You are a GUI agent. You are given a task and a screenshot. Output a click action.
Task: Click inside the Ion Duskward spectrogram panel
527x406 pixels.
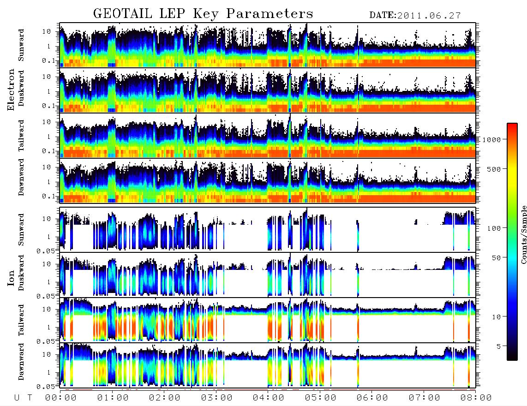(x=268, y=275)
